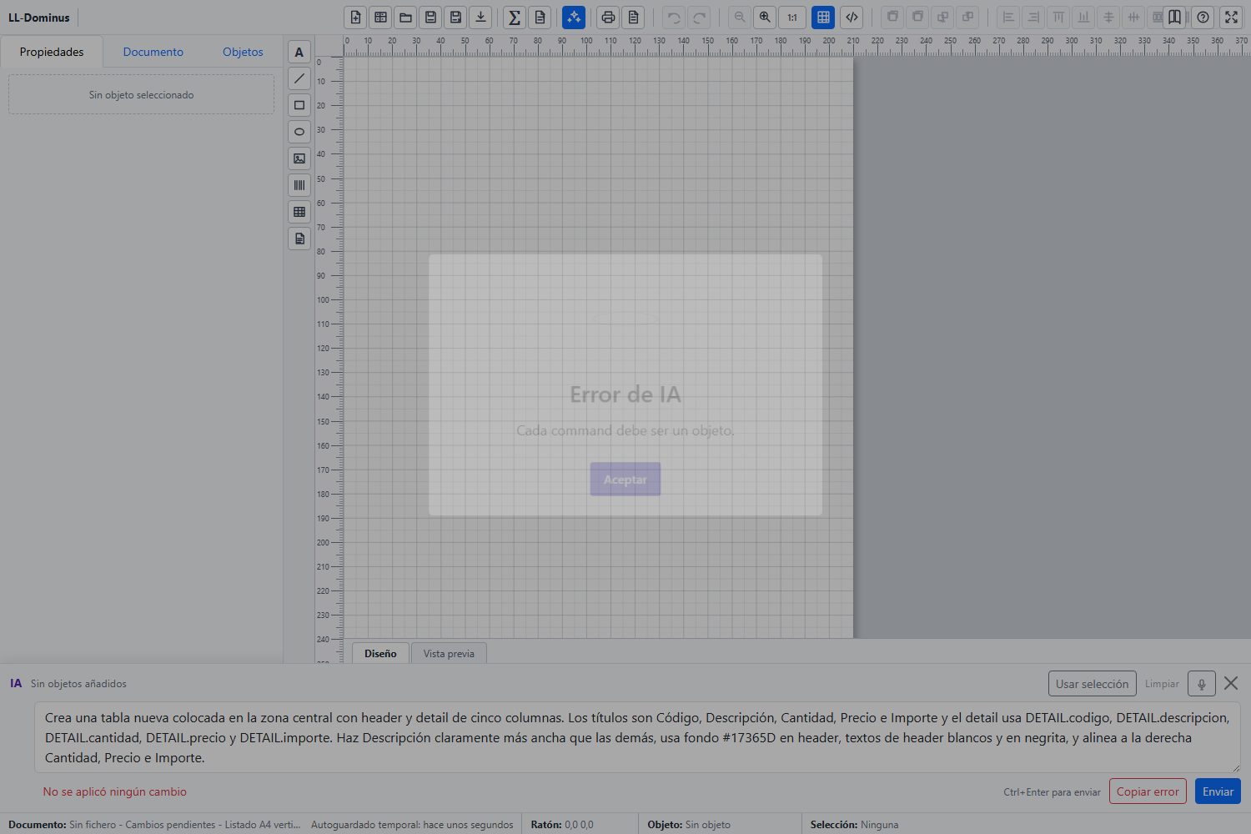Viewport: 1251px width, 834px height.
Task: Click the 'Sin objetos añadidos' label
Action: click(78, 683)
